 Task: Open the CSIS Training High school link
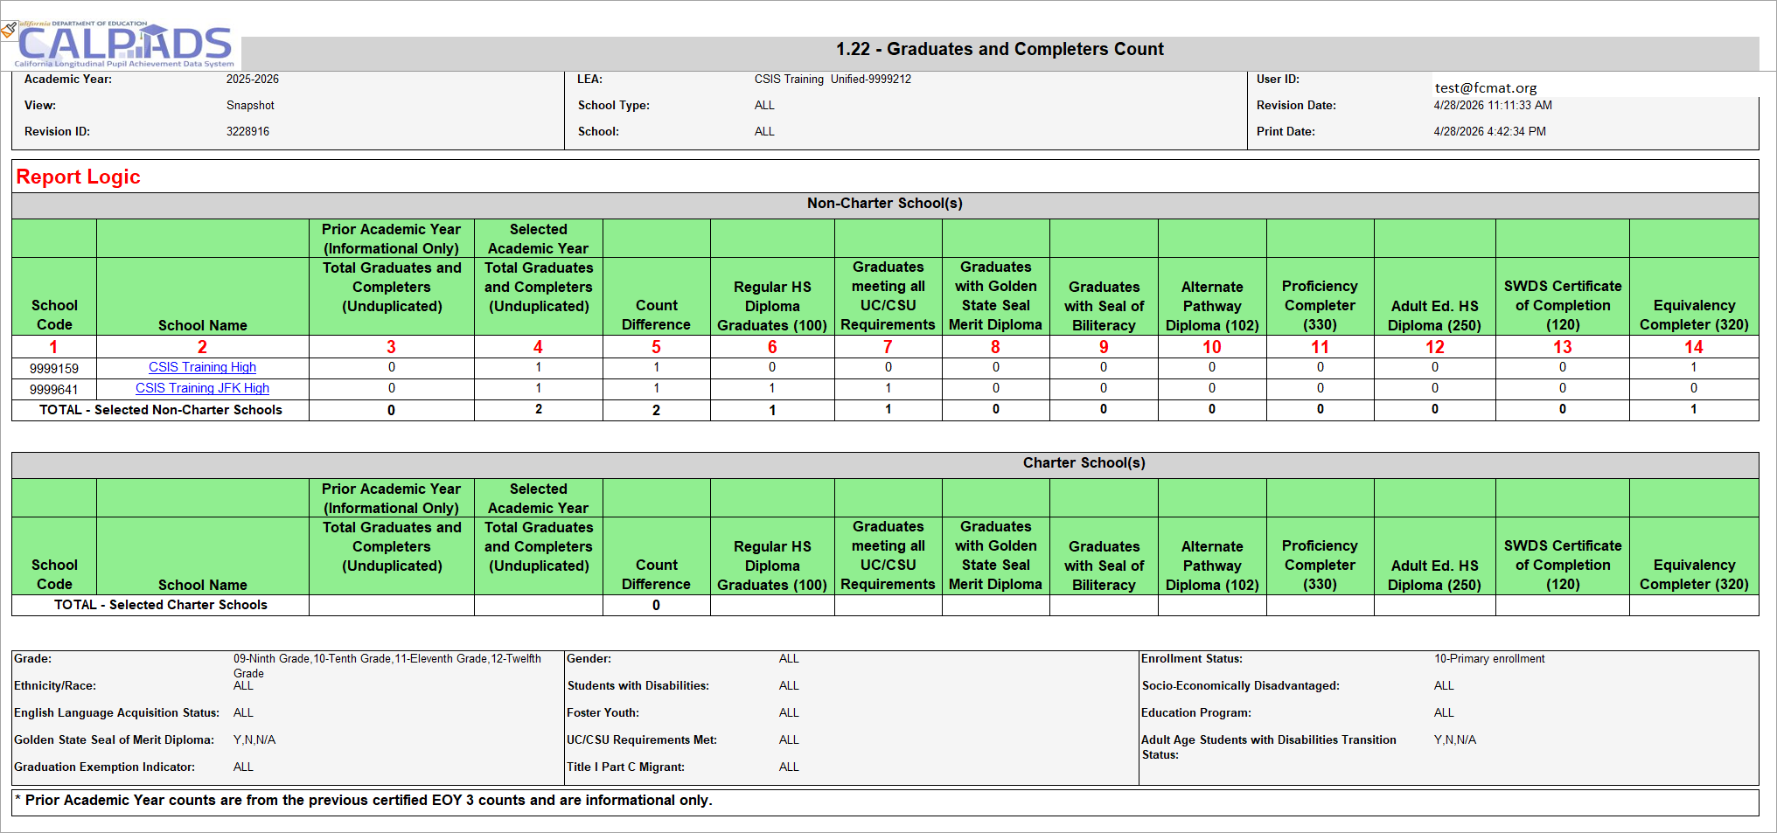[x=202, y=367]
